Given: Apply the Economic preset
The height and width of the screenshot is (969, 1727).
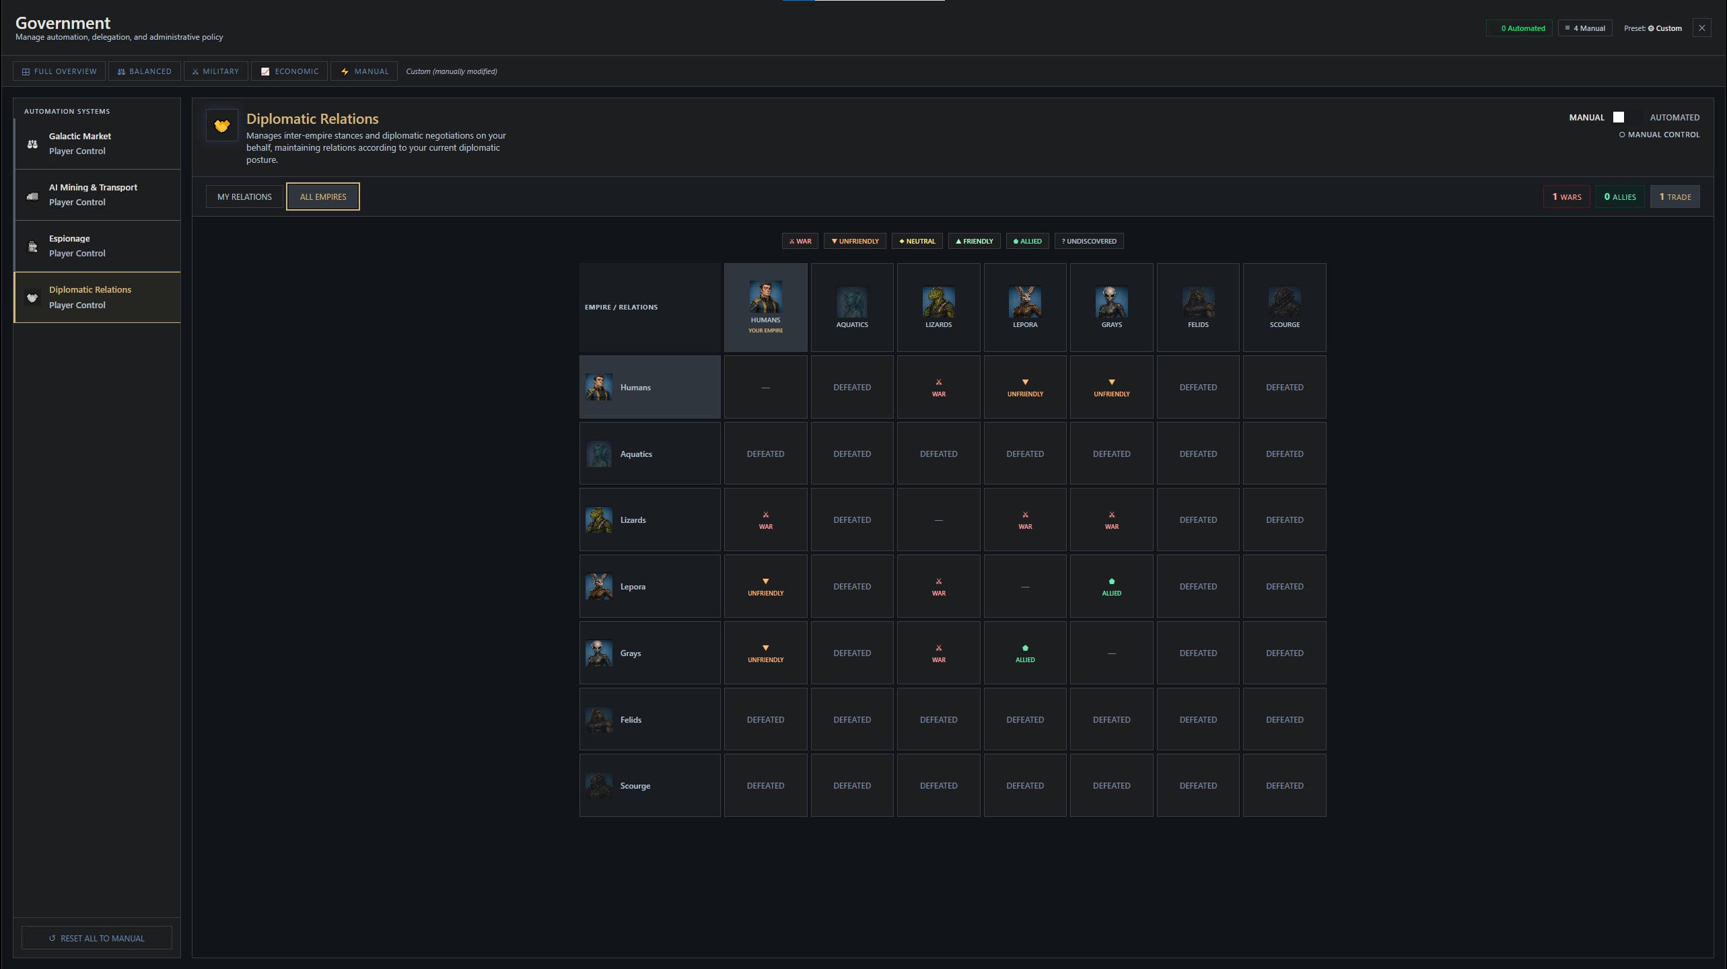Looking at the screenshot, I should coord(290,71).
